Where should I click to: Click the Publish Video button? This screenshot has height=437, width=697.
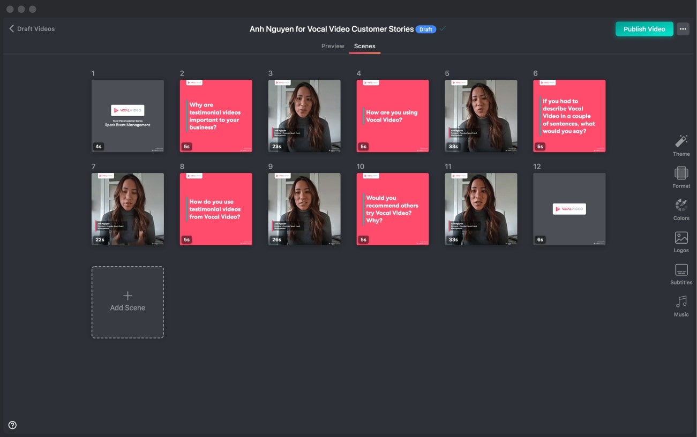pyautogui.click(x=644, y=29)
